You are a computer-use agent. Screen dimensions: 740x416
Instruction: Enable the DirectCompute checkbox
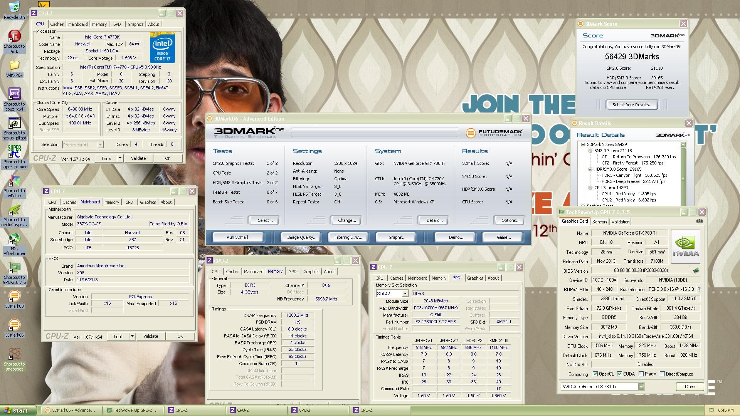click(662, 374)
